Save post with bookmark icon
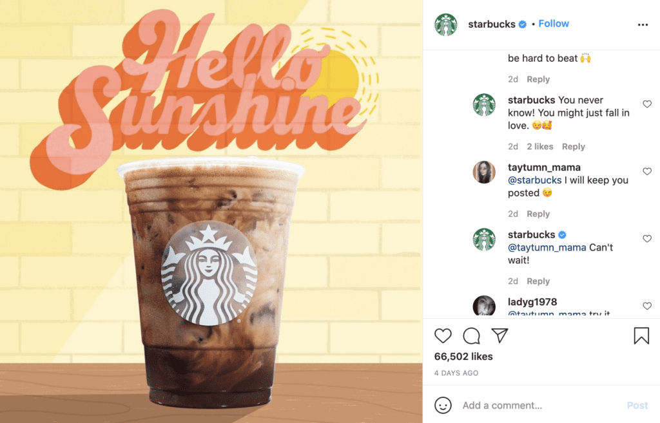Image resolution: width=660 pixels, height=423 pixels. coord(641,335)
